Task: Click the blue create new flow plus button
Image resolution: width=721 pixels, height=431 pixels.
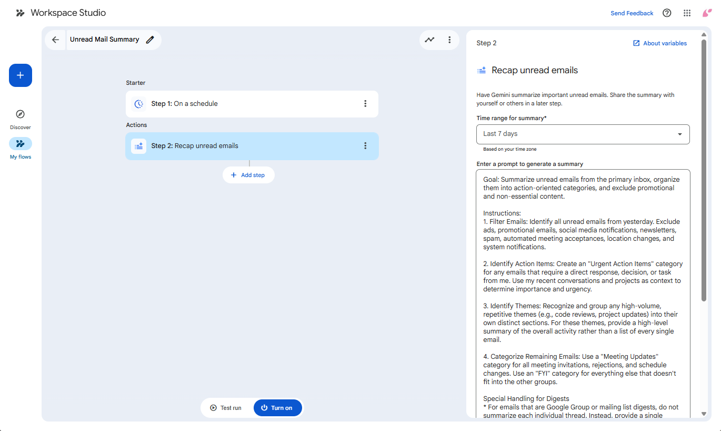Action: [x=21, y=75]
